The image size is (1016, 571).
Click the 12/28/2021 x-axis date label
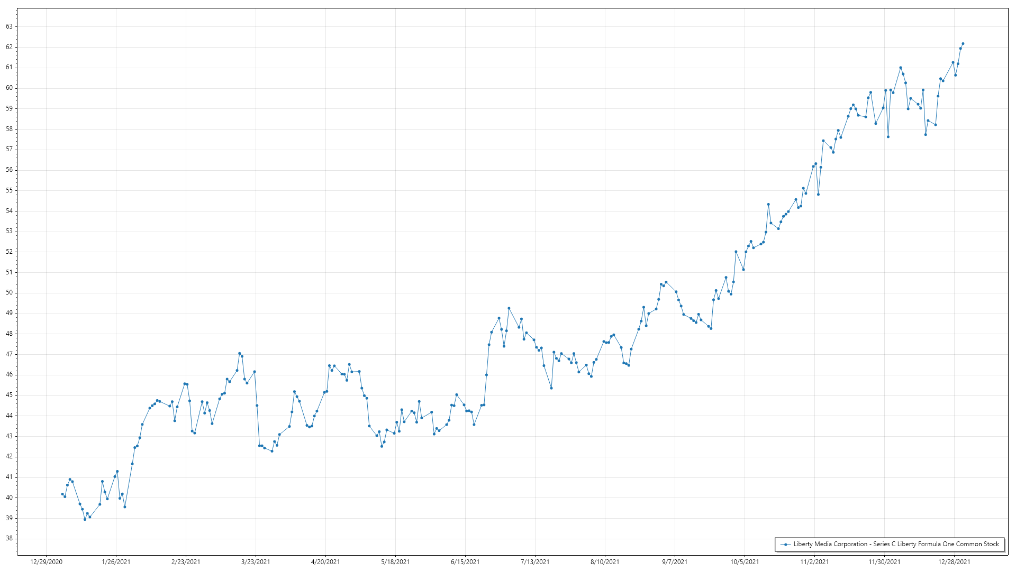954,562
